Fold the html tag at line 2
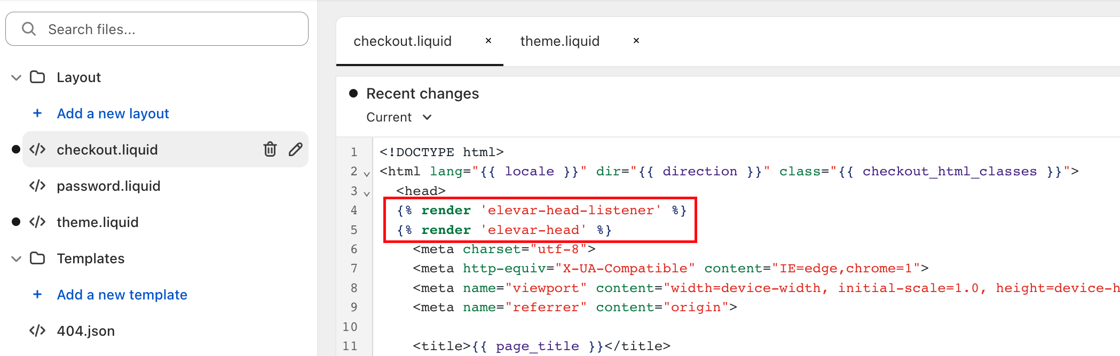This screenshot has height=356, width=1120. 367,174
